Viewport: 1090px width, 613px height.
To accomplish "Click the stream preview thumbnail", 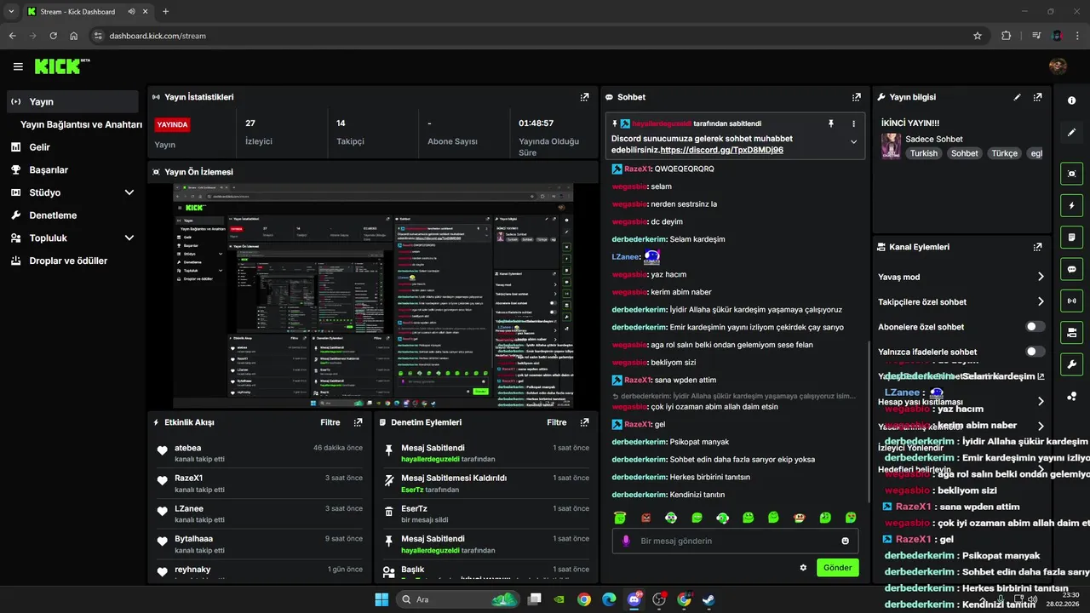I will click(x=373, y=296).
